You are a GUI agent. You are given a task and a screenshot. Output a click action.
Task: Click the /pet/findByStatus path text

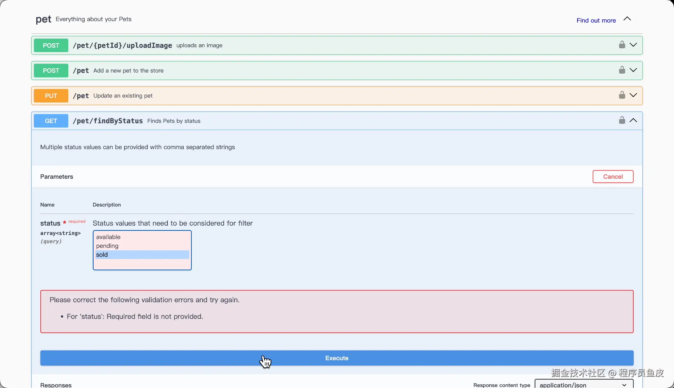107,121
